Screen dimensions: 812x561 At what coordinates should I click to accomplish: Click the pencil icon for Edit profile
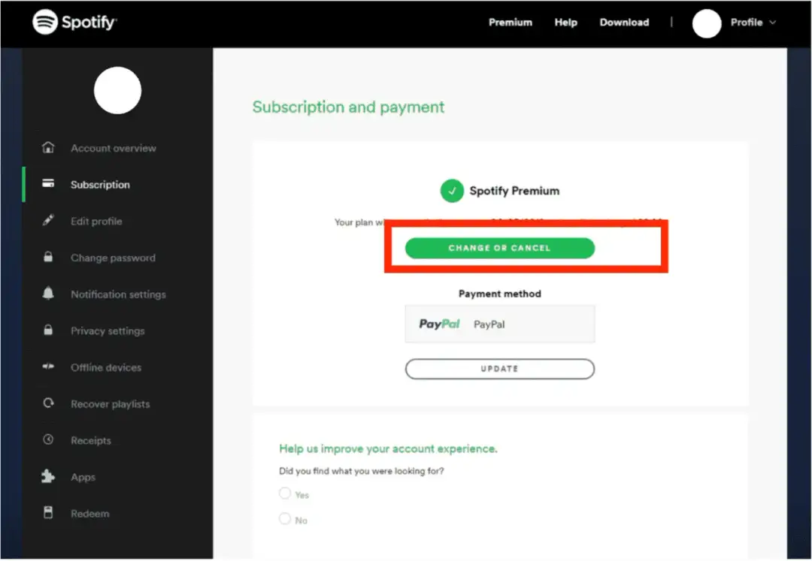click(x=48, y=221)
